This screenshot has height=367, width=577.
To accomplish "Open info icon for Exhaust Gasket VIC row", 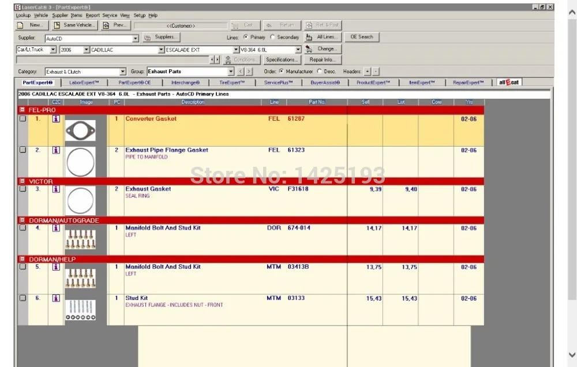I will coord(56,189).
